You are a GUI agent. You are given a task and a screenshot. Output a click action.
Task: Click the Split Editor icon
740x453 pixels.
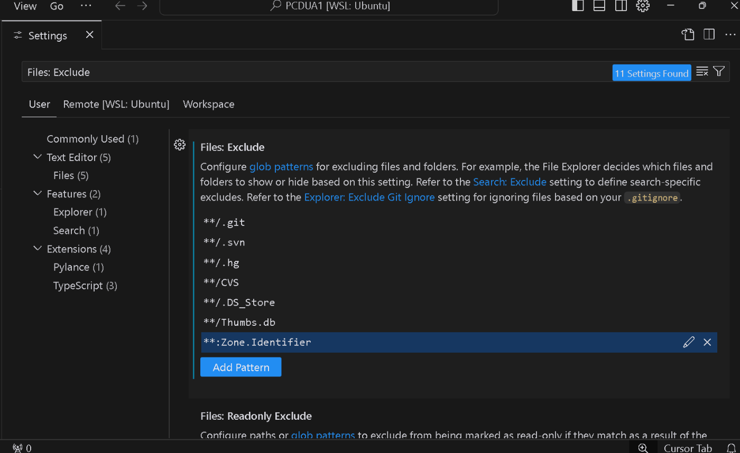(709, 34)
